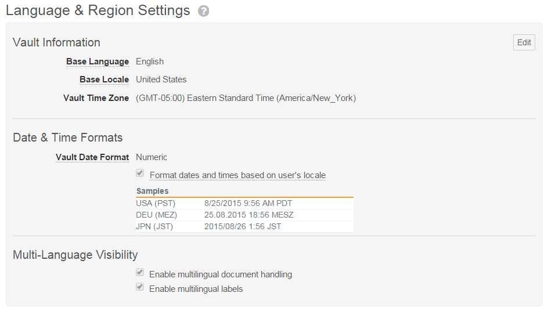
Task: Select the USA (PST) sample row
Action: click(x=244, y=203)
